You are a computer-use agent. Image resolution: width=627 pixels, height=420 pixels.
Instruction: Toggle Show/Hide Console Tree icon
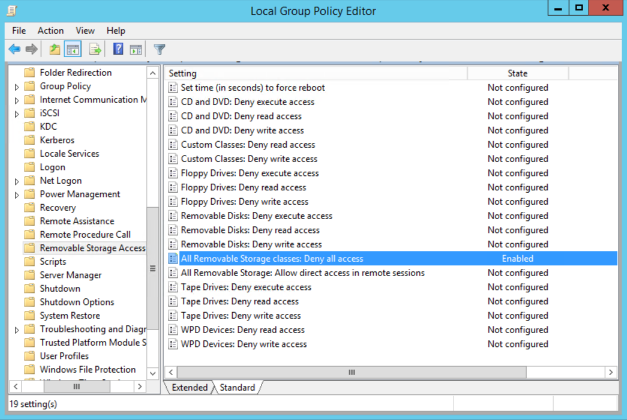[73, 49]
